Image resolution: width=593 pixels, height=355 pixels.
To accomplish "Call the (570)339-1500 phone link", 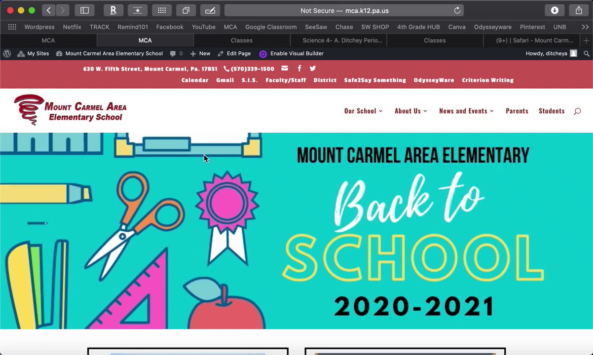I will pyautogui.click(x=249, y=69).
